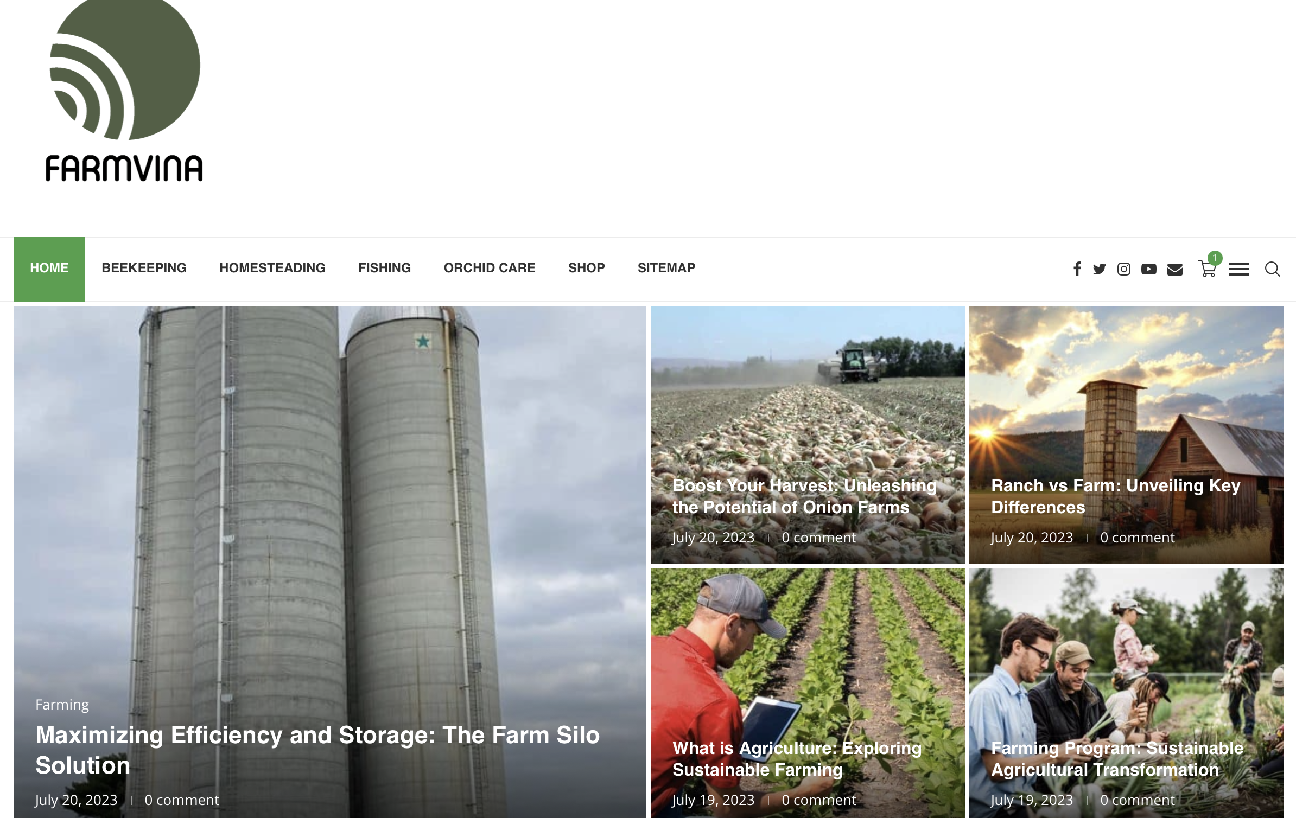1296x818 pixels.
Task: Open the hamburger sidebar menu icon
Action: click(1239, 269)
